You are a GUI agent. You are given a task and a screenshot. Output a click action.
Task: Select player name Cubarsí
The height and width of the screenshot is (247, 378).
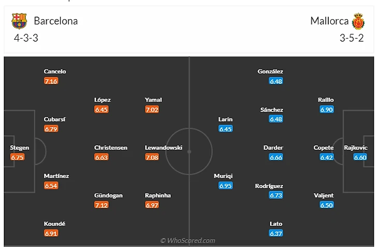point(55,119)
